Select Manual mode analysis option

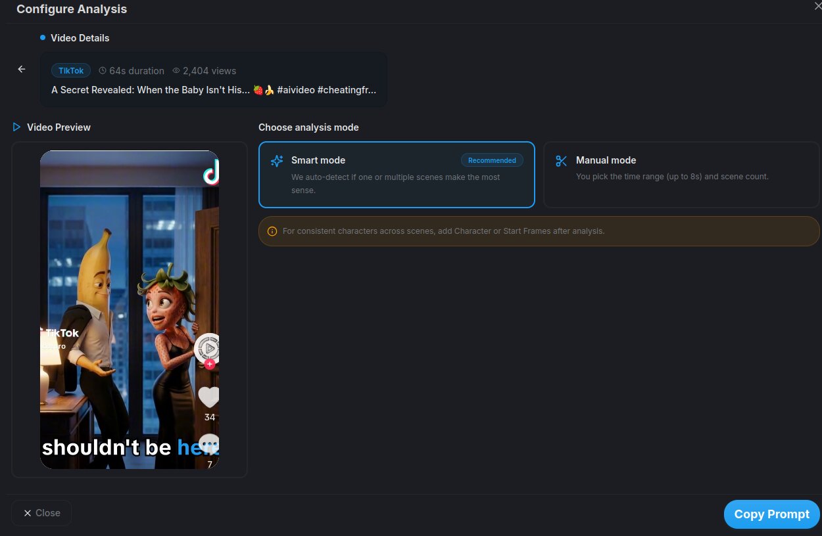click(x=681, y=175)
